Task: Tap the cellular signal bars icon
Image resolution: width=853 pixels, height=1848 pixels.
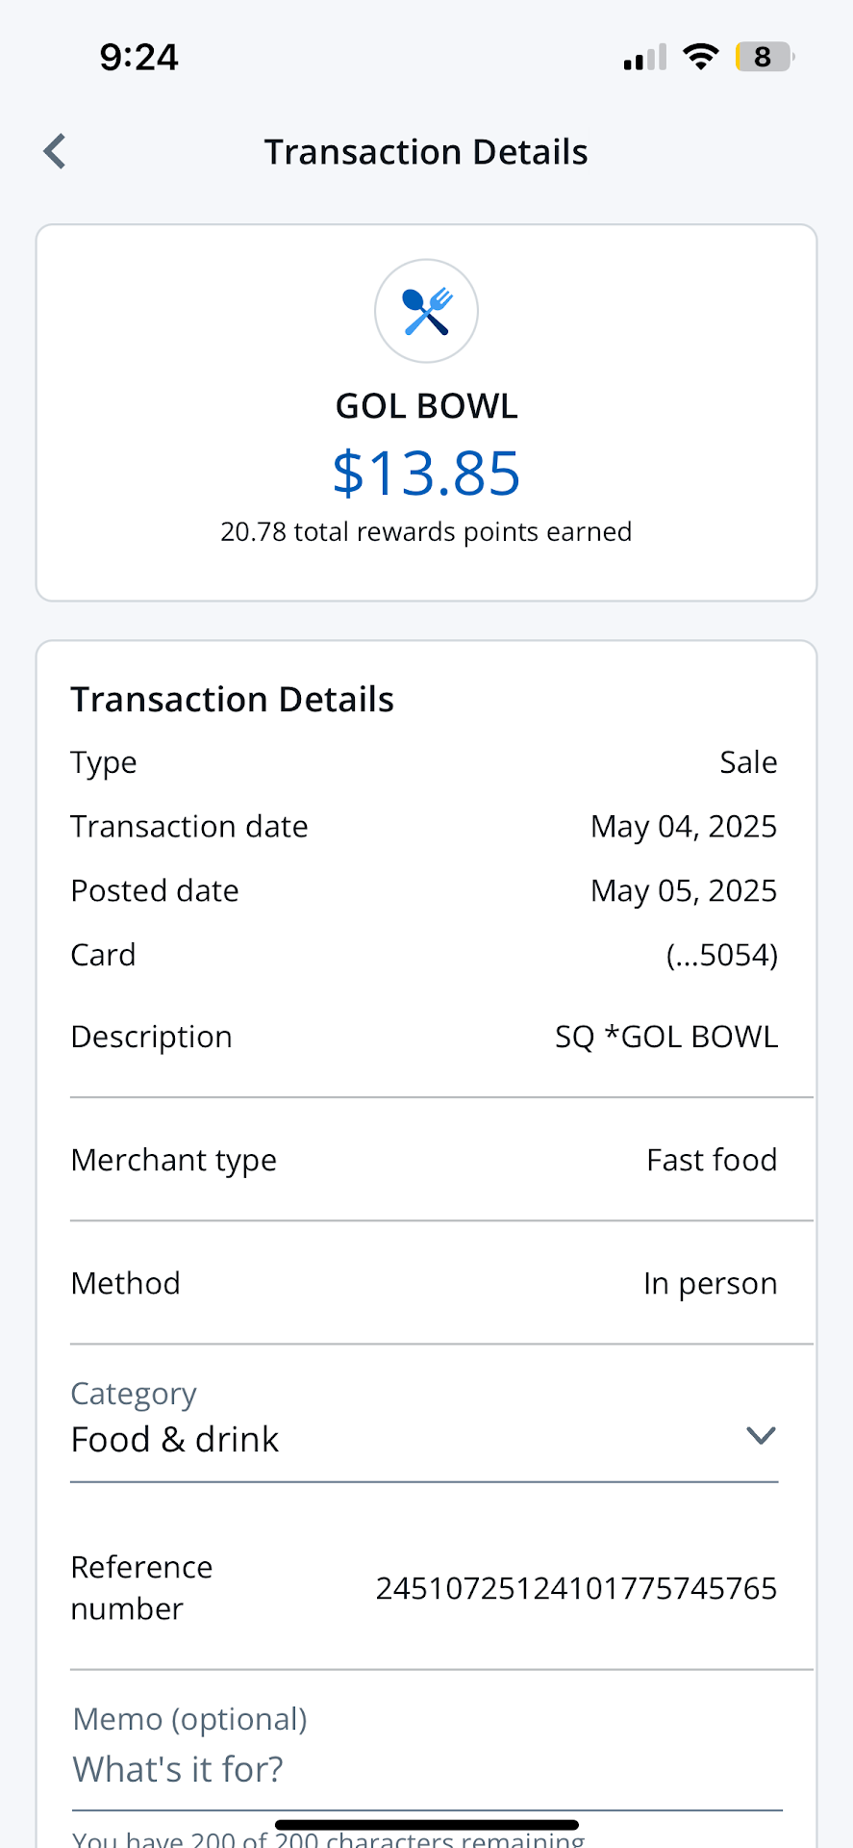Action: pos(644,58)
